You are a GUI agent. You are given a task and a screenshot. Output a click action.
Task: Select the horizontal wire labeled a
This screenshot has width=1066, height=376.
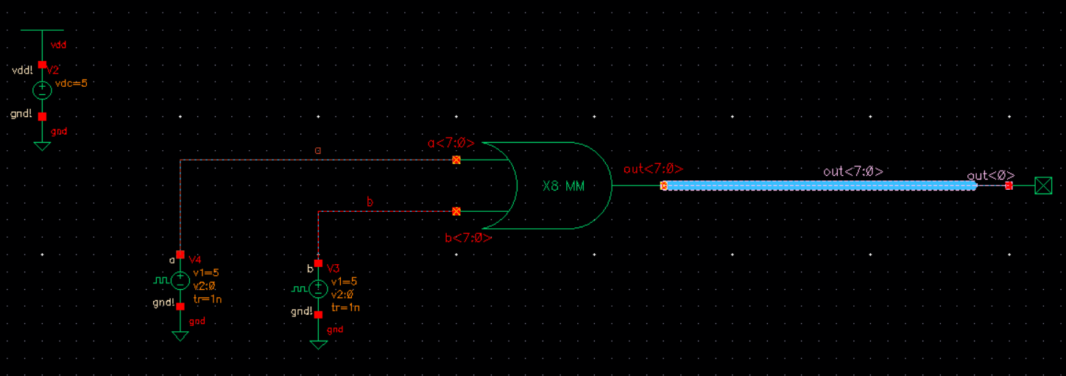318,160
